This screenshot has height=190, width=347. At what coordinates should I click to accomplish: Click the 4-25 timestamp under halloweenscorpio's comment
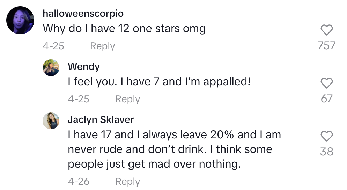pos(53,46)
